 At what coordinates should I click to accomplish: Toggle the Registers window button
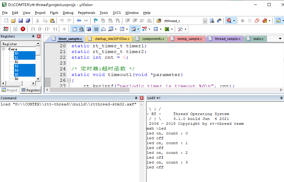tap(96, 29)
